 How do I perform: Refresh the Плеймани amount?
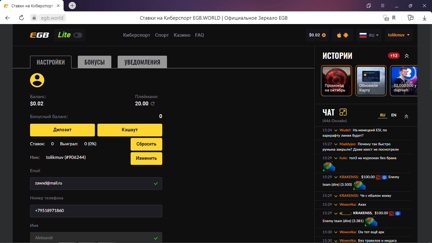pos(153,103)
